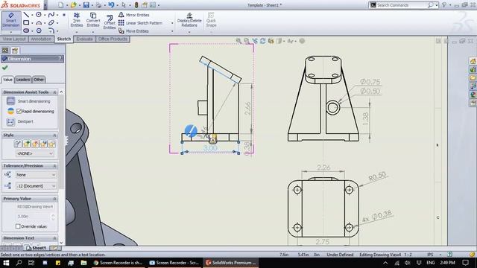This screenshot has height=268, width=477.
Task: Click the green OK checkmark
Action: tap(5, 68)
